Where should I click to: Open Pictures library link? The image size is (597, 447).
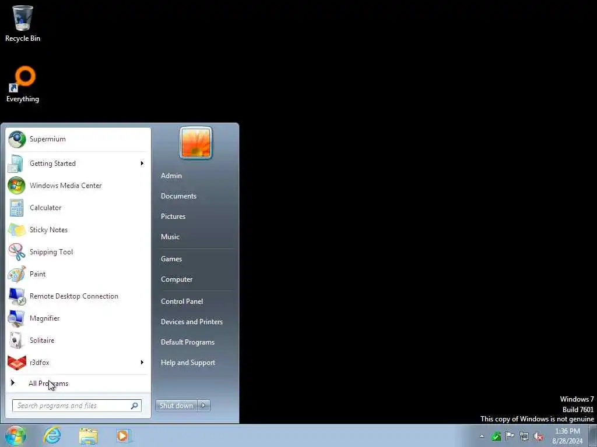[173, 217]
